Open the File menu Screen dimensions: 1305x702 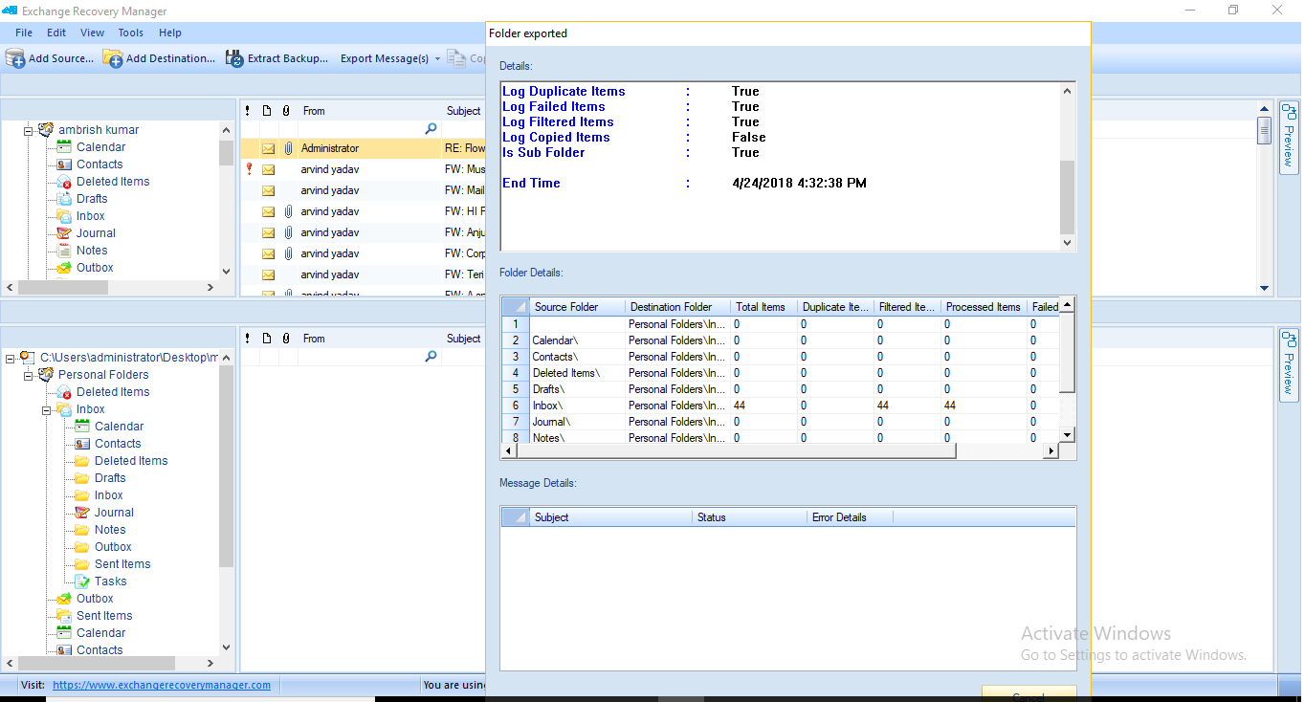(x=24, y=33)
